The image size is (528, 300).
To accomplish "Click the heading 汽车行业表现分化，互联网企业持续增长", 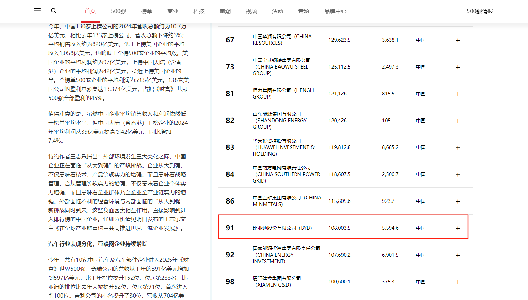I will point(98,244).
